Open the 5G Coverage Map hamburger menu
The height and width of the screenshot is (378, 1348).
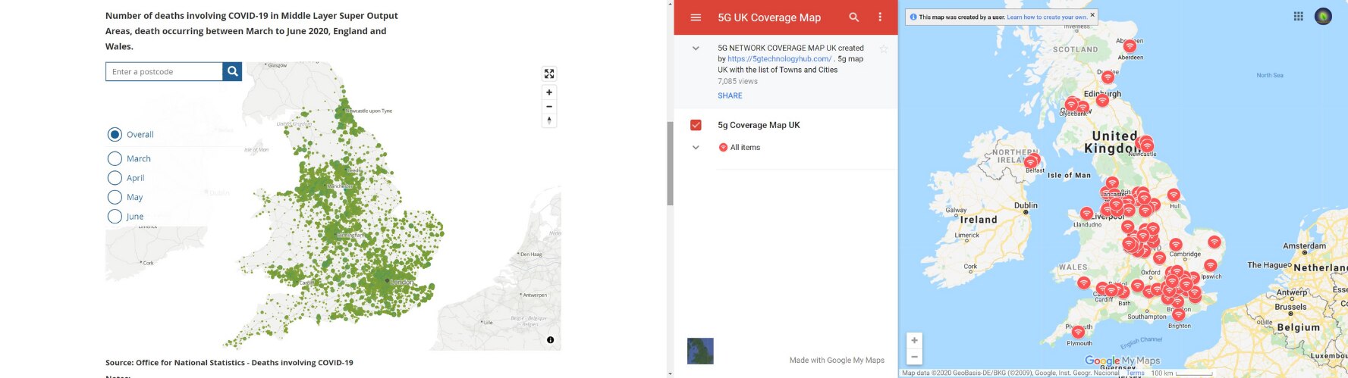tap(696, 17)
